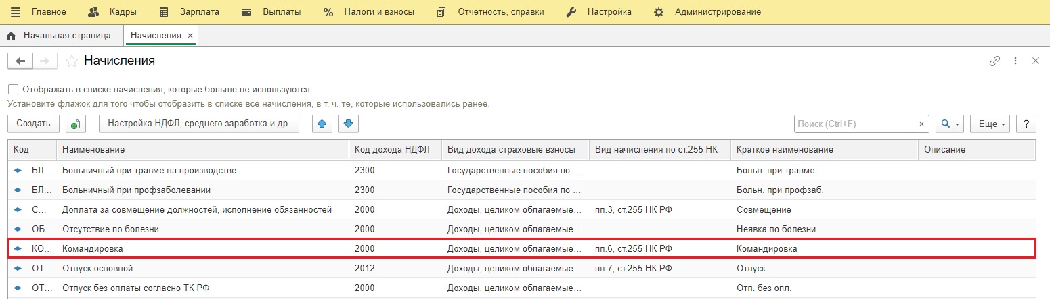The image size is (1050, 299).
Task: Sort by Наименование column header
Action: [203, 149]
